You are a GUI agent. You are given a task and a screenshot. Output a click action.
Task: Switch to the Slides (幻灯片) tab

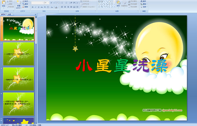coord(3,14)
